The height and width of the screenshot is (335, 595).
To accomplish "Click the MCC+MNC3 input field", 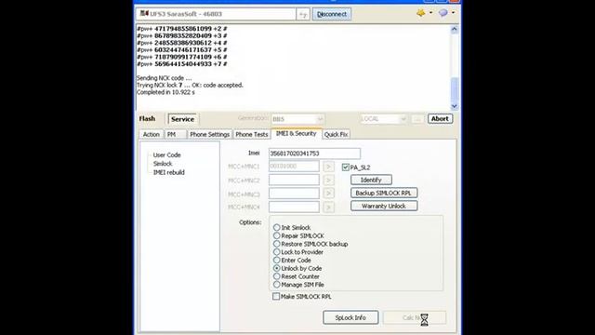I will (x=294, y=194).
